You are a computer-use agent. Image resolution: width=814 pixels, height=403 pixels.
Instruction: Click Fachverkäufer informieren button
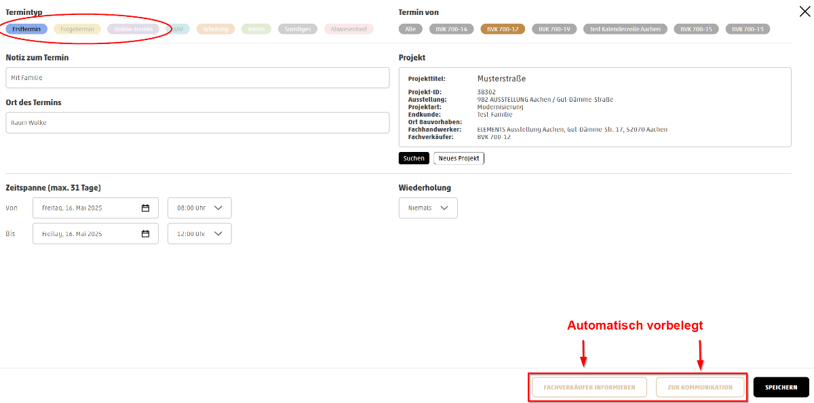(x=589, y=387)
